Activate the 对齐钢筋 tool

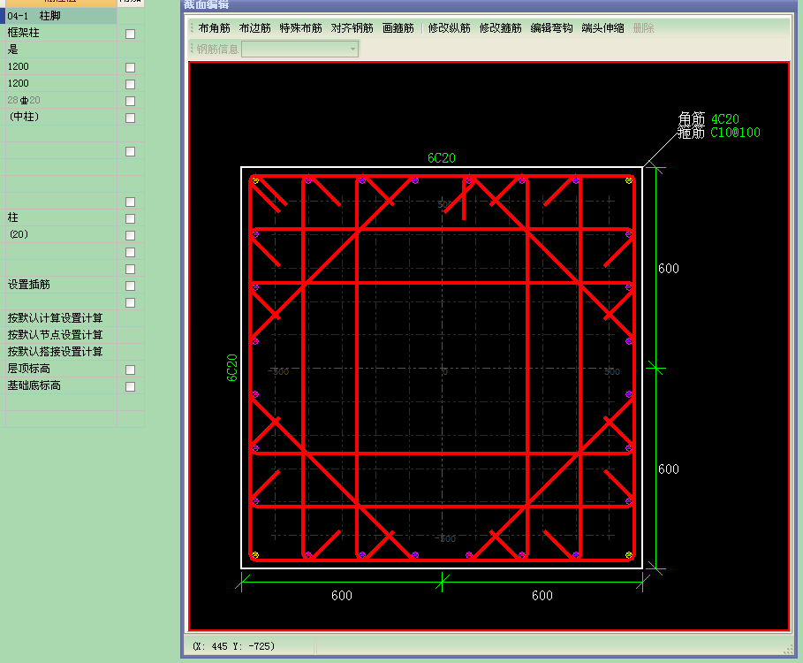352,28
